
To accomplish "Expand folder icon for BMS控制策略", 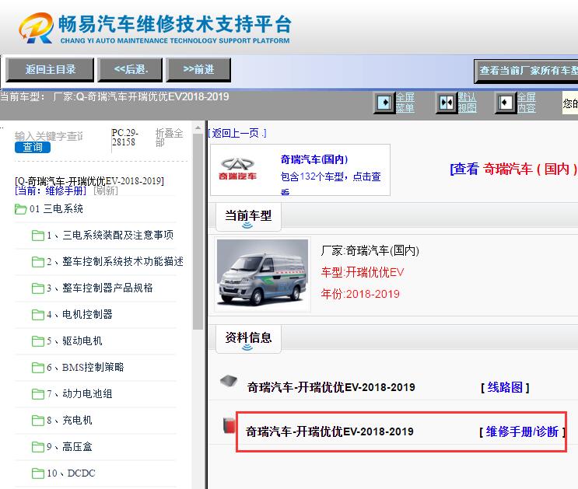I will (37, 368).
